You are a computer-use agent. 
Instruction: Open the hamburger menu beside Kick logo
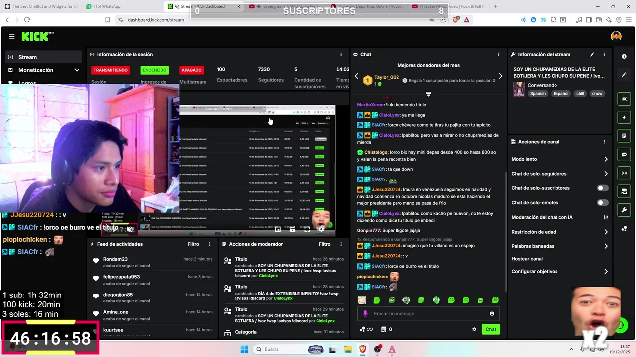pyautogui.click(x=12, y=36)
